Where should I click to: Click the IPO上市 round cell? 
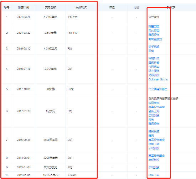coord(72,17)
